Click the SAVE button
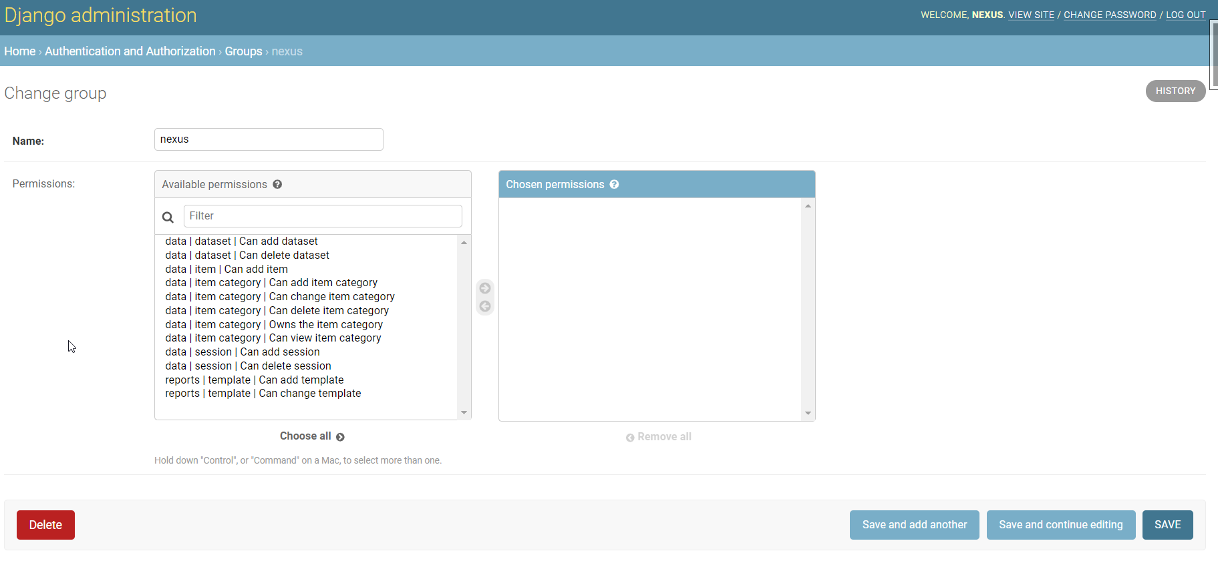This screenshot has width=1218, height=561. pos(1167,525)
